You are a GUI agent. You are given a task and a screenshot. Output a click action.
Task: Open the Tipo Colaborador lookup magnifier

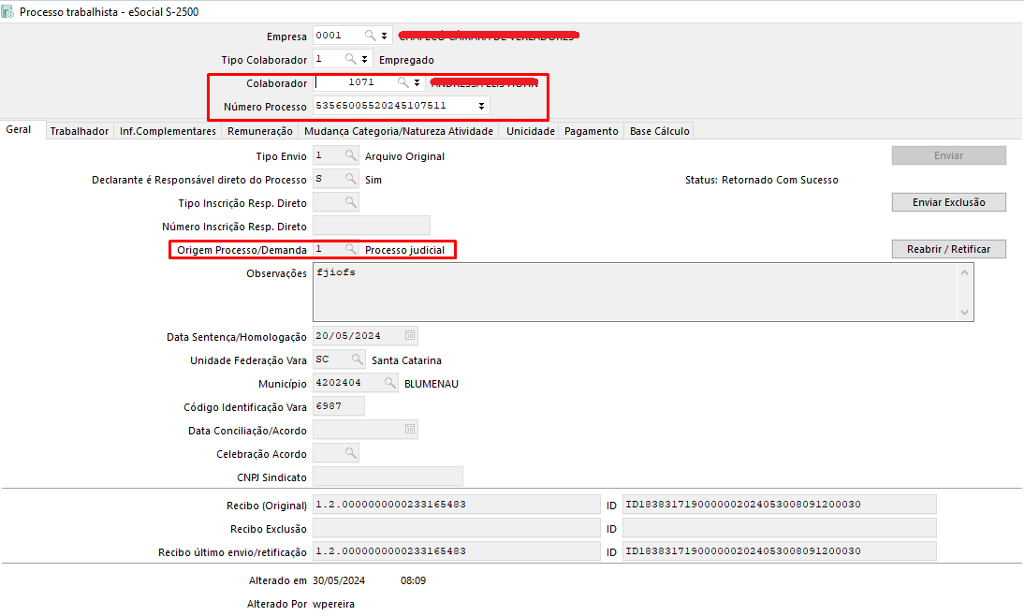coord(351,59)
